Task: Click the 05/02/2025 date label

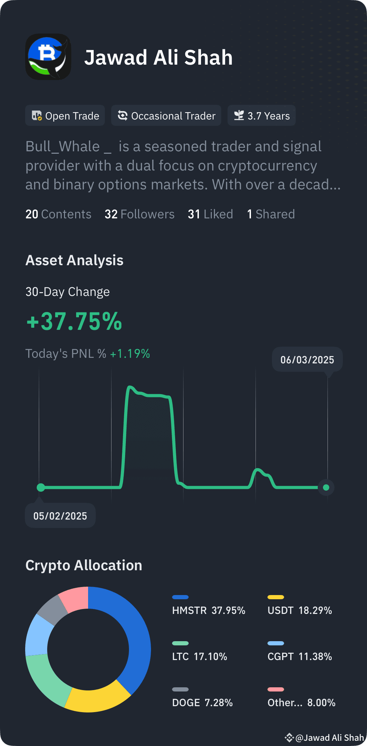Action: (60, 516)
